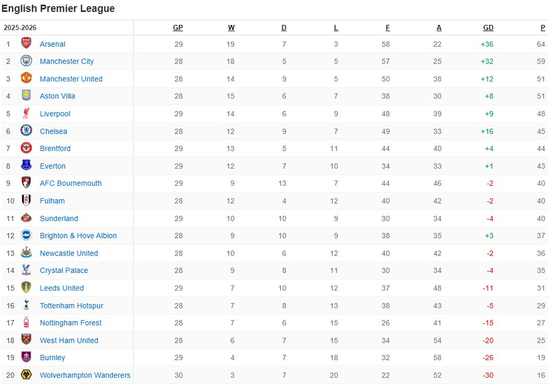549x384 pixels.
Task: Click the Chelsea club crest icon
Action: (x=26, y=131)
